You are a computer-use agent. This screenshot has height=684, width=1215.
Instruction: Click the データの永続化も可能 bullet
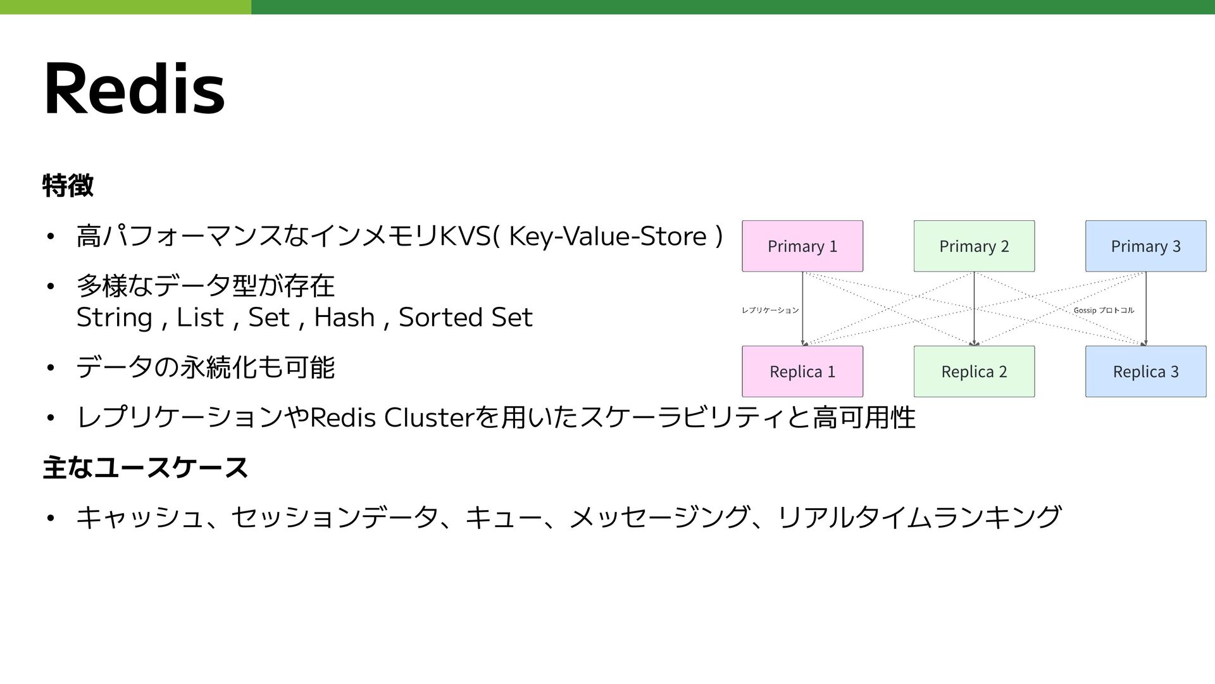(205, 367)
